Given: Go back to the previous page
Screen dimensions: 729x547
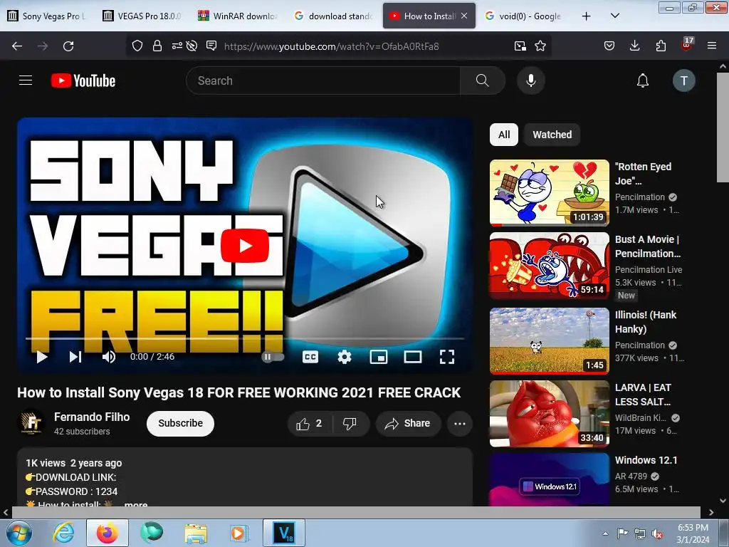Looking at the screenshot, I should (17, 46).
